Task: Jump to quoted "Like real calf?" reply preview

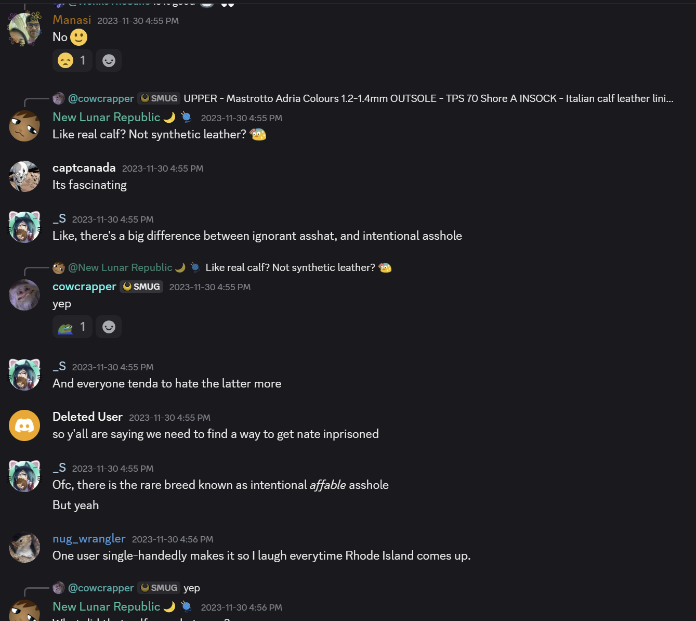Action: pyautogui.click(x=290, y=267)
